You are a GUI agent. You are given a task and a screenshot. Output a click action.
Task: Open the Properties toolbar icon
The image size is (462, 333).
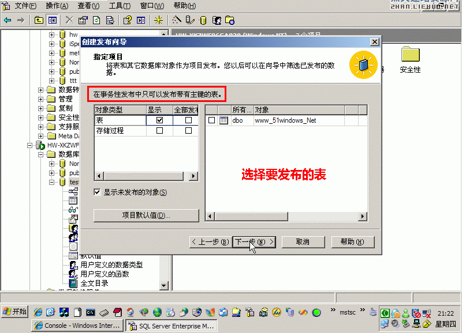click(x=83, y=20)
